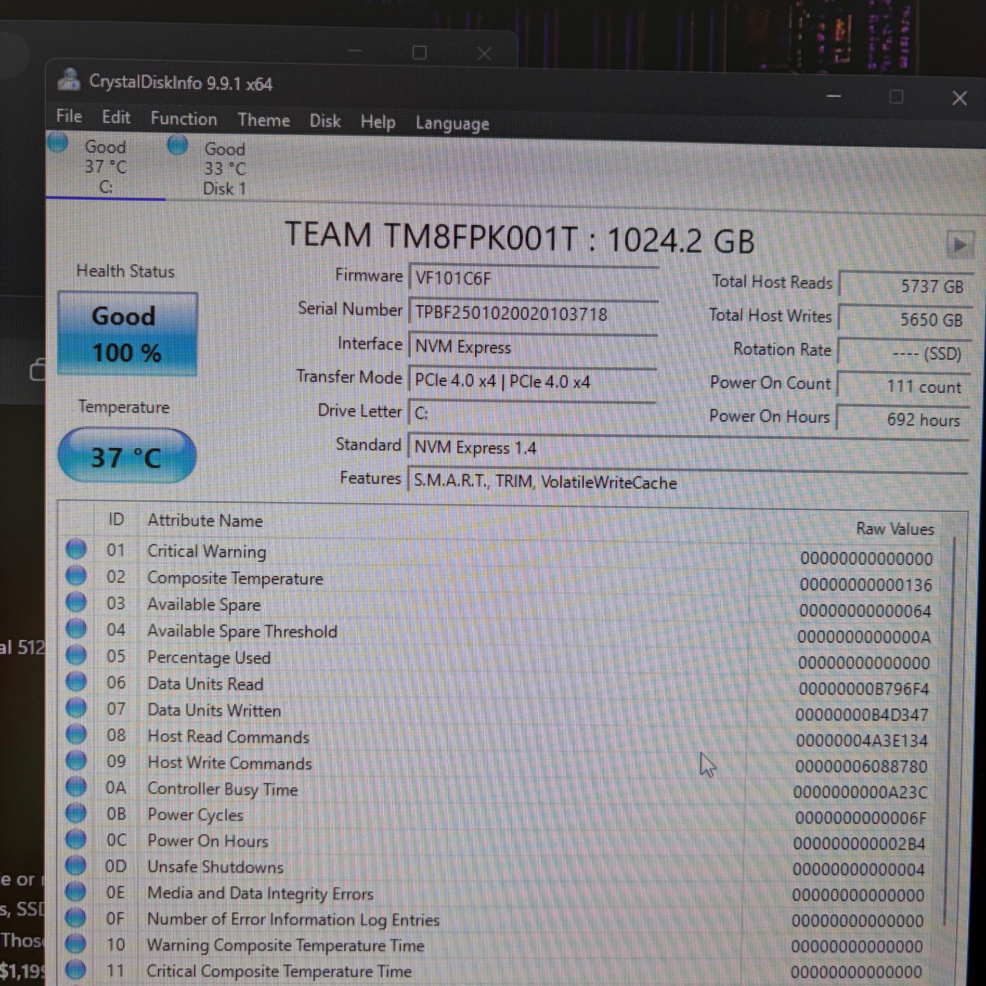This screenshot has height=986, width=986.
Task: Click the Power Cycles status icon
Action: tap(77, 813)
